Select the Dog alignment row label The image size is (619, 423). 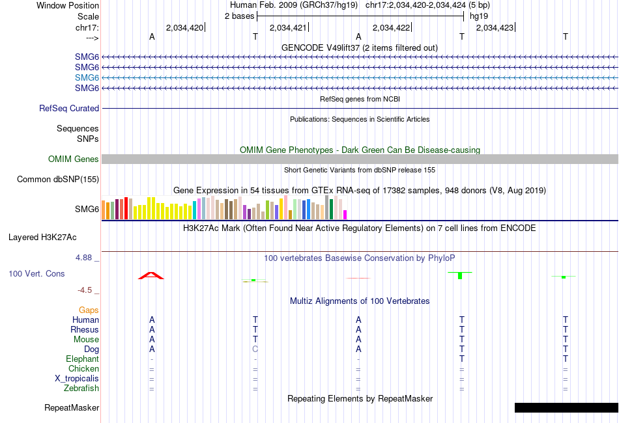(91, 349)
